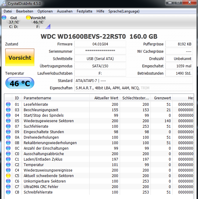Select the Schreibfehlerrate row text

pos(38,192)
